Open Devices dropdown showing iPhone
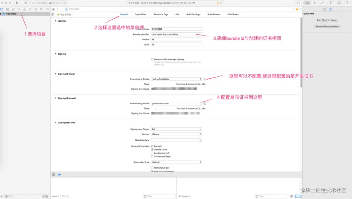The height and width of the screenshot is (199, 352). [176, 134]
